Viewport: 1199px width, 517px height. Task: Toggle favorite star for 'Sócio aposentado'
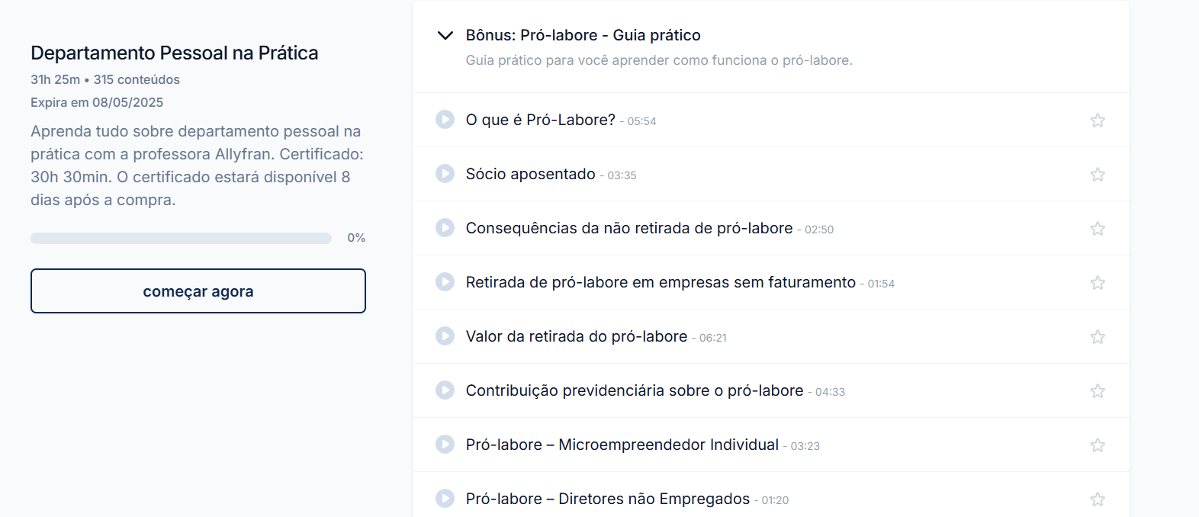(1098, 175)
